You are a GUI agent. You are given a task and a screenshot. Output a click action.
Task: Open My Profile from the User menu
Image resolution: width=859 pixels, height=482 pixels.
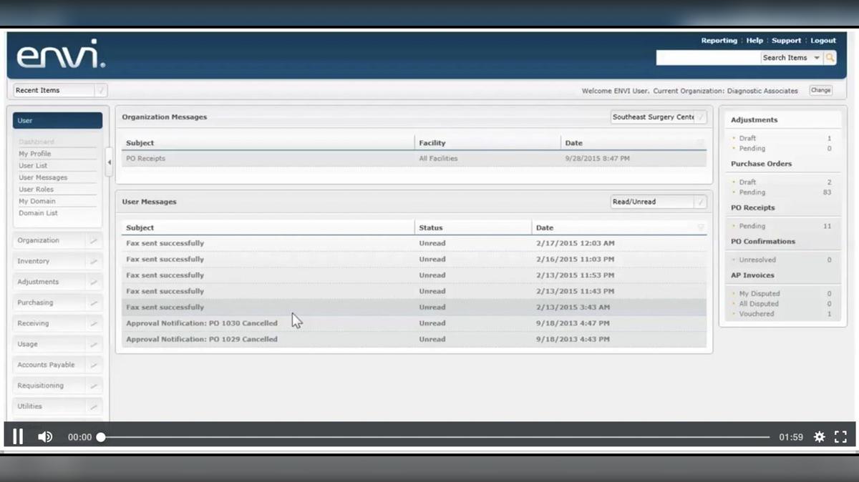click(x=35, y=153)
